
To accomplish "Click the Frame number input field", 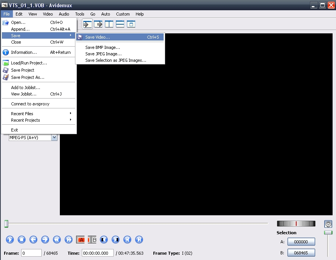I will coord(31,253).
